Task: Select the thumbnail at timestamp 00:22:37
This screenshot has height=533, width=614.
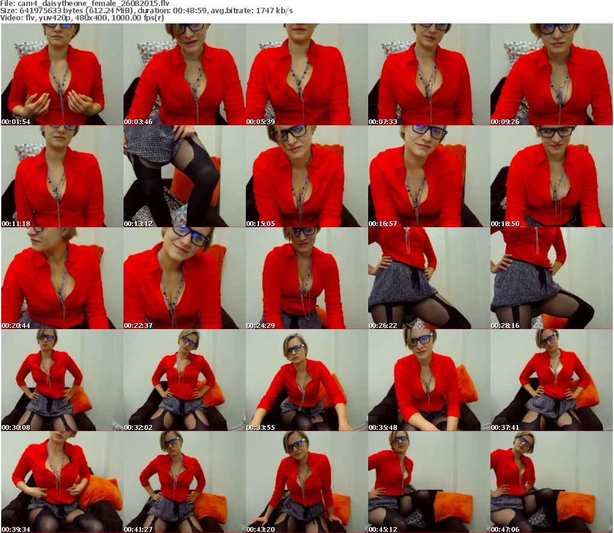Action: click(x=185, y=278)
